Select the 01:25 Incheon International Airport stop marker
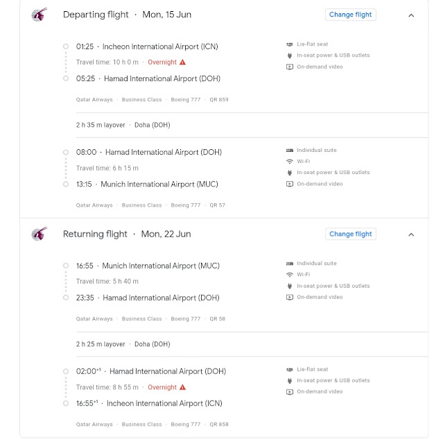This screenshot has width=443, height=444. click(66, 46)
